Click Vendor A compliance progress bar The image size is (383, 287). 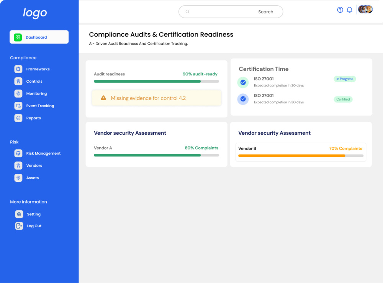click(156, 155)
